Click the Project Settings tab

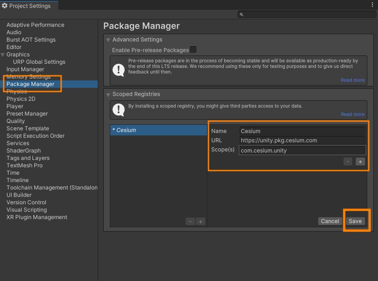pos(29,6)
